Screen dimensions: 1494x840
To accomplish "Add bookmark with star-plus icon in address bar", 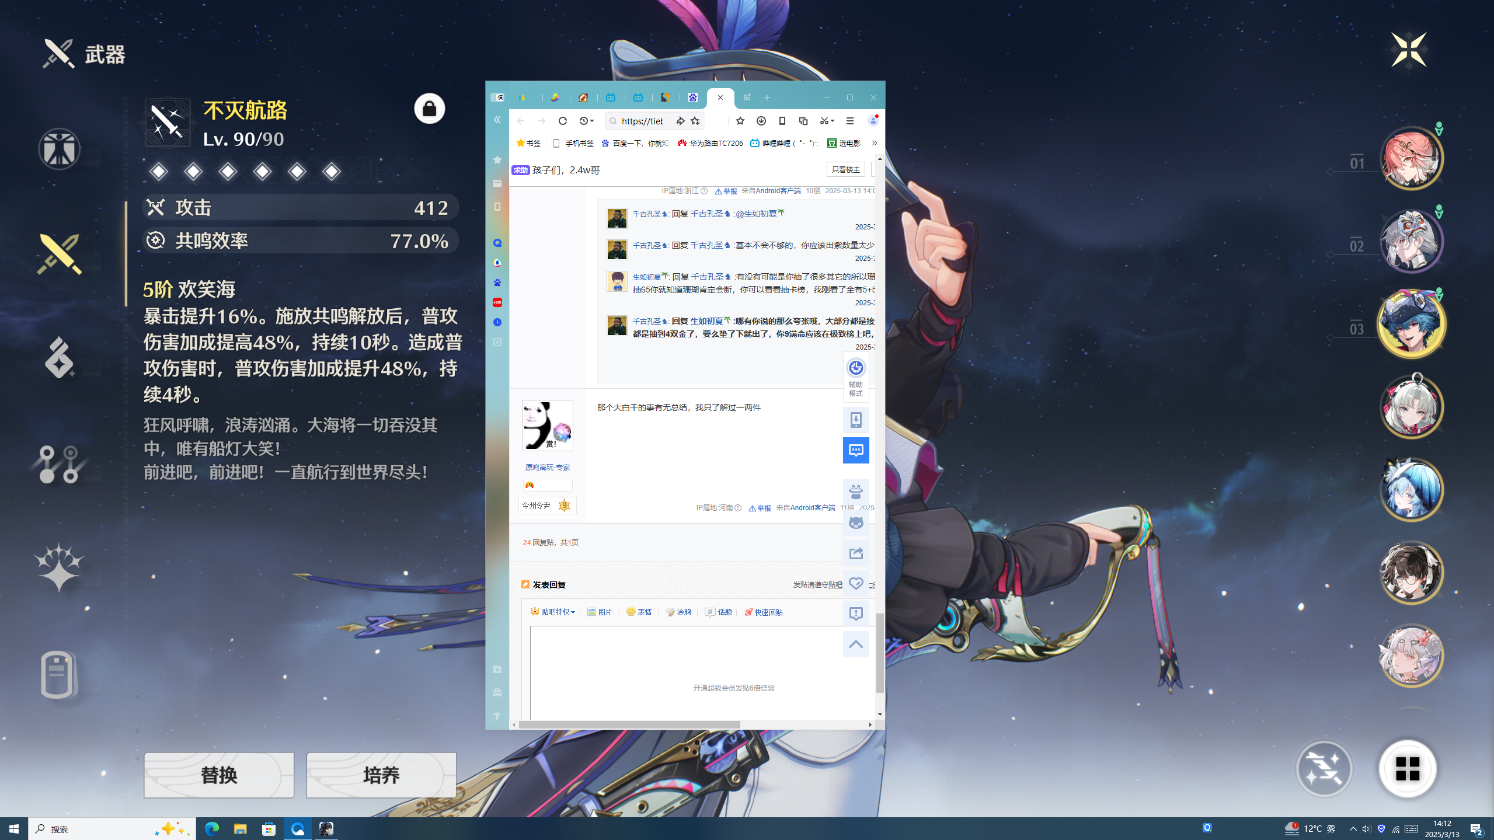I will [695, 121].
